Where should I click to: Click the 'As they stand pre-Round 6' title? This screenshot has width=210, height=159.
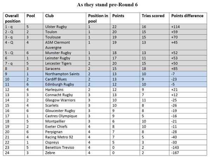pyautogui.click(x=107, y=5)
